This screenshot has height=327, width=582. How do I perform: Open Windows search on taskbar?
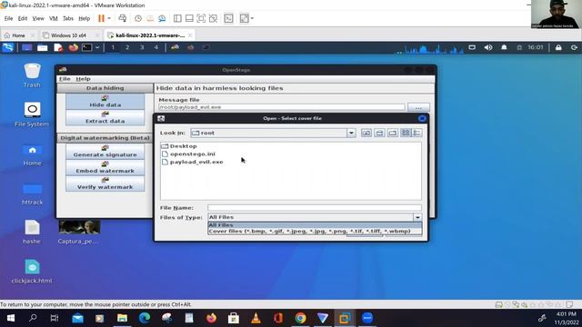click(x=33, y=318)
